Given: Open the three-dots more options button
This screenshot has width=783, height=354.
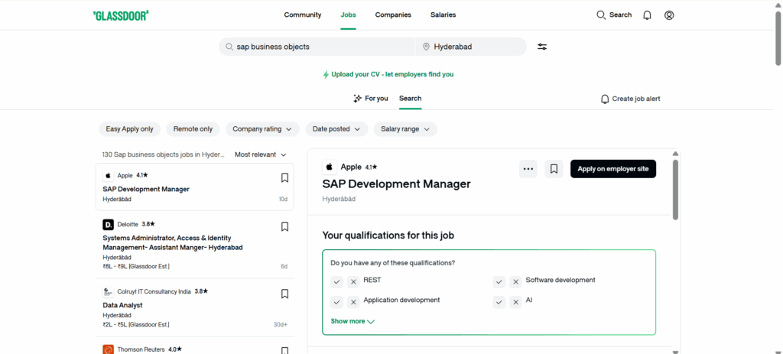Looking at the screenshot, I should (x=528, y=169).
